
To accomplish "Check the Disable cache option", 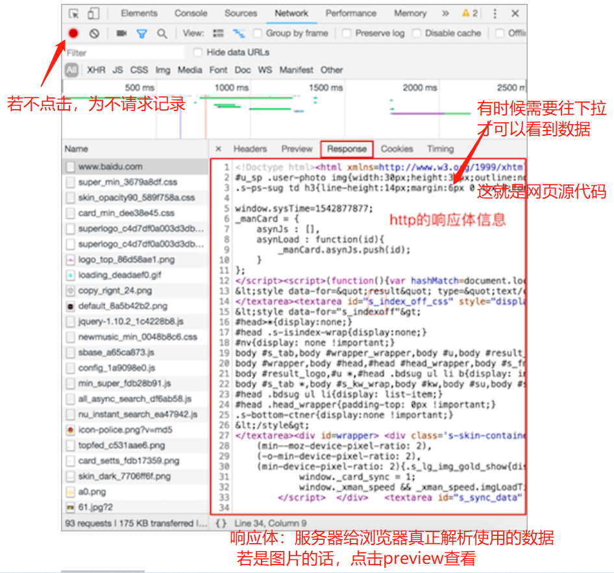I will (x=417, y=33).
